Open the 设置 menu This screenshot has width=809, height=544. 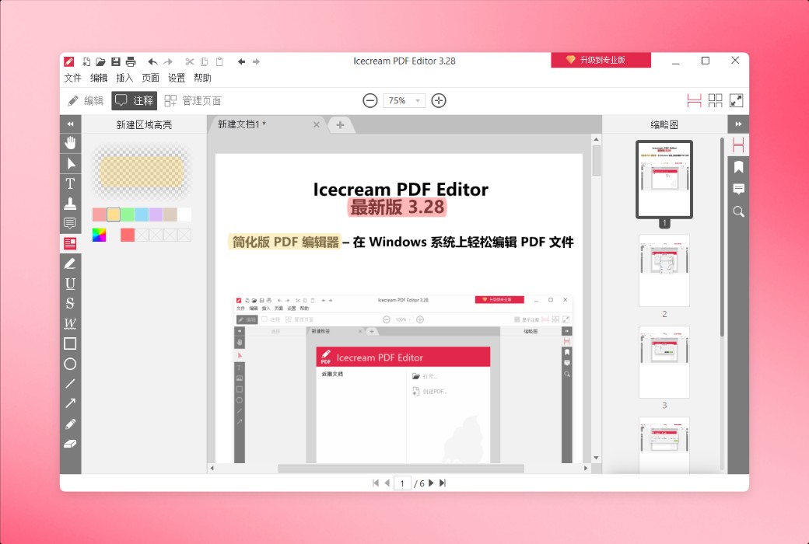(176, 78)
